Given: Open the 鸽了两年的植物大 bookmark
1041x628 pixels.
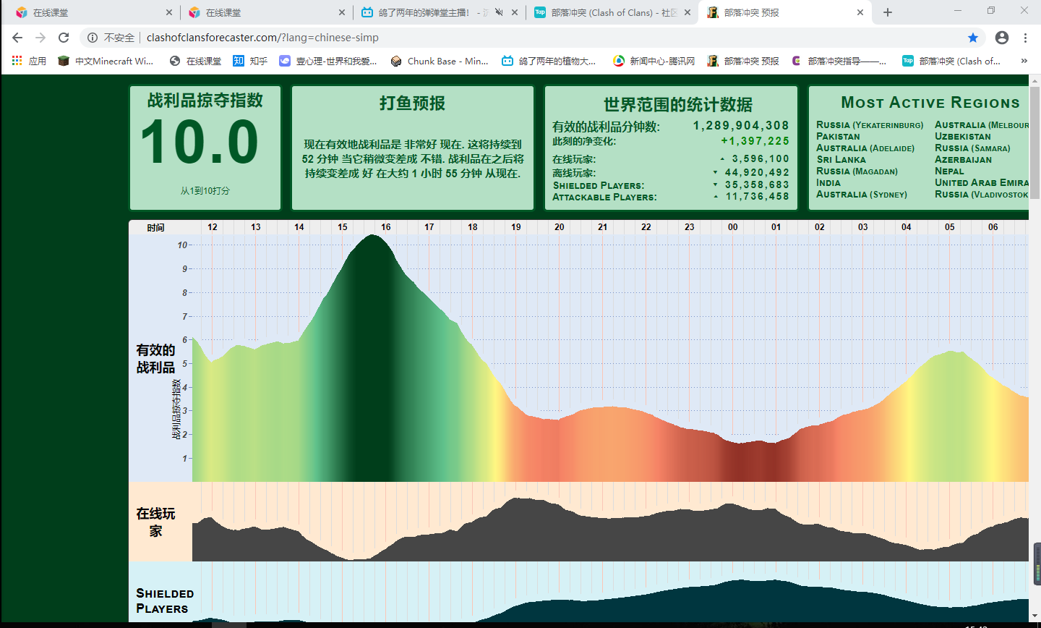Looking at the screenshot, I should point(550,61).
